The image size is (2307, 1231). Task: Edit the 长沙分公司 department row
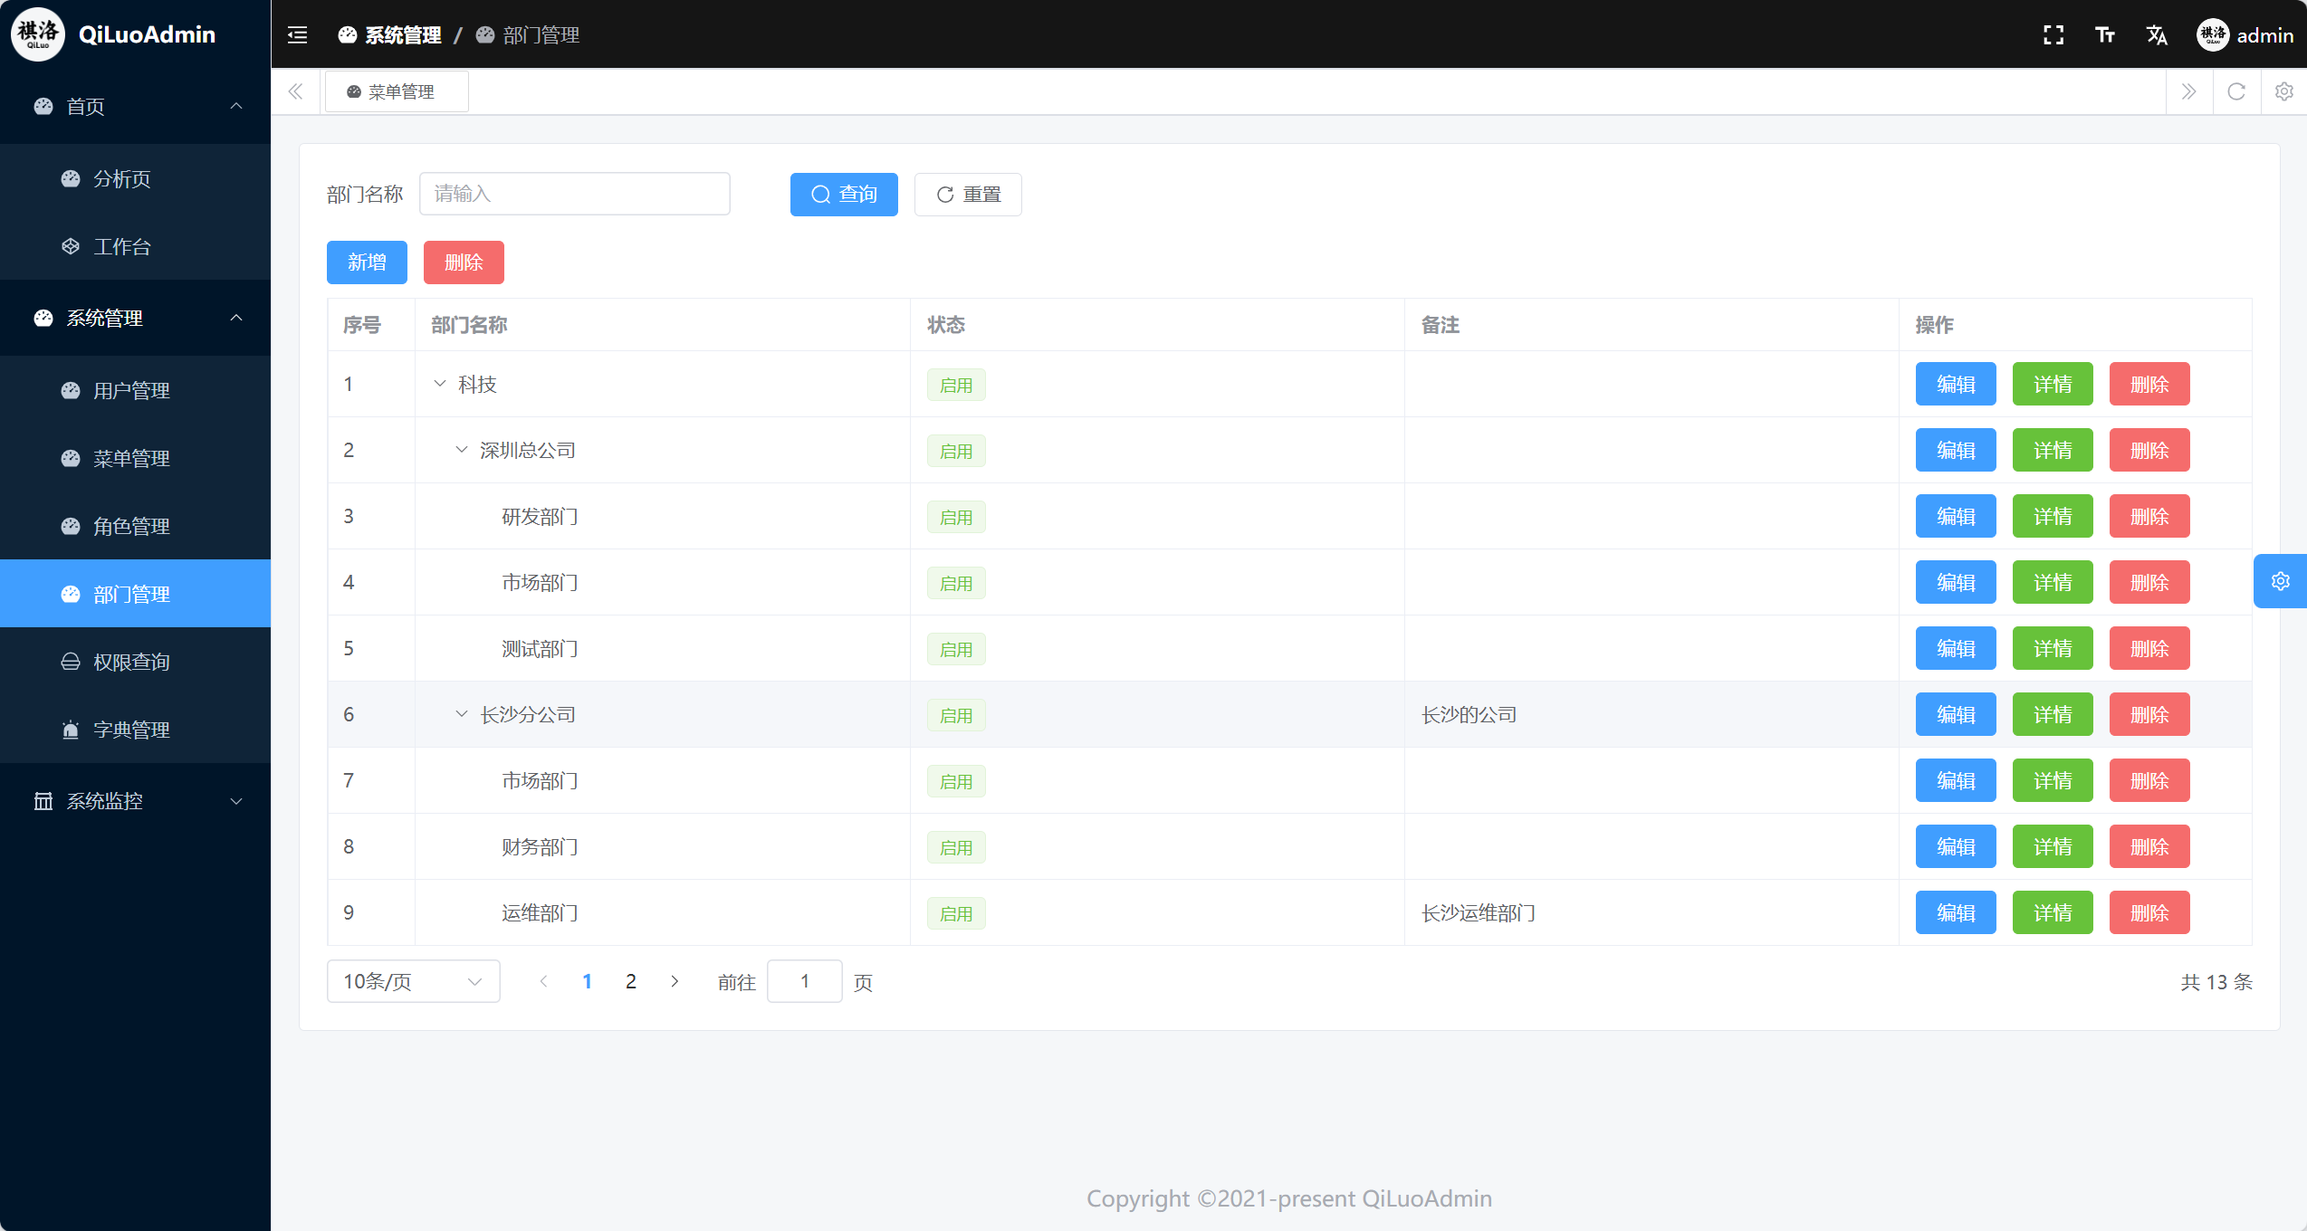click(x=1955, y=714)
